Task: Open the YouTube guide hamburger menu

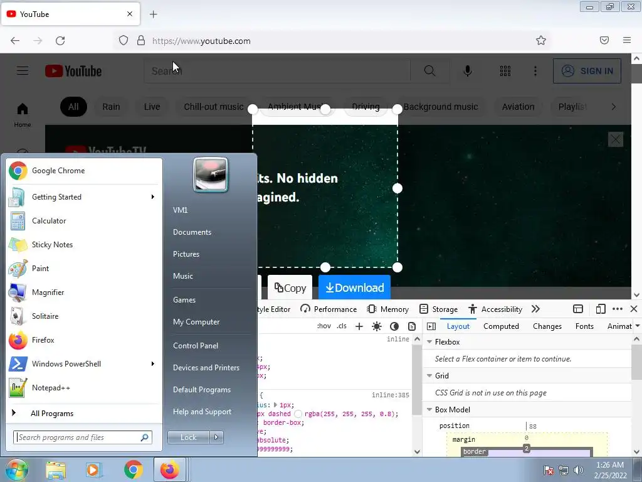Action: coord(23,71)
